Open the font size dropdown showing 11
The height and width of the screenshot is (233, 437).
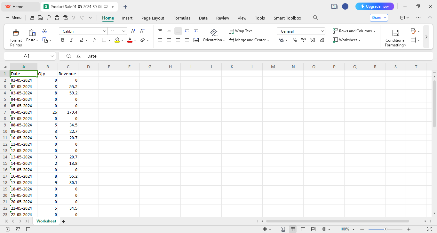click(x=124, y=31)
